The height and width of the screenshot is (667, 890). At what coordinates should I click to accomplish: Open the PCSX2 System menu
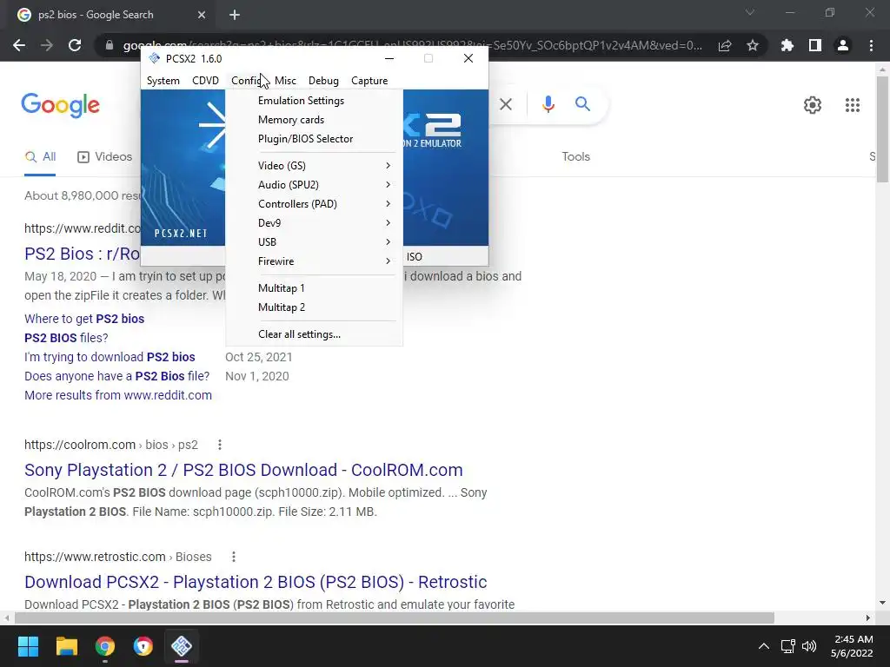(x=163, y=81)
